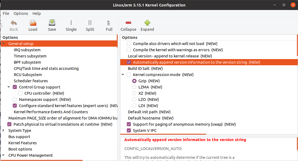
Task: Minimize the Kernel Configuration window
Action: click(275, 5)
